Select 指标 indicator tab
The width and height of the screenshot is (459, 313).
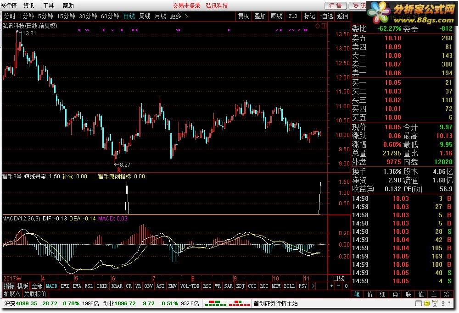coord(9,286)
